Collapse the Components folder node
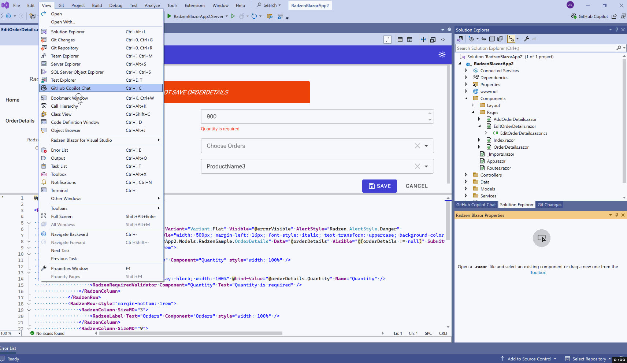The width and height of the screenshot is (627, 363). click(466, 98)
